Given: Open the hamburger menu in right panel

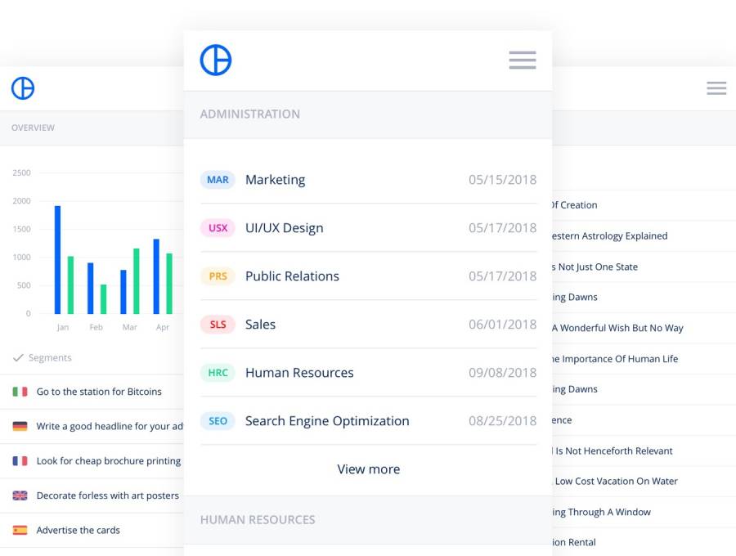Looking at the screenshot, I should coord(716,88).
